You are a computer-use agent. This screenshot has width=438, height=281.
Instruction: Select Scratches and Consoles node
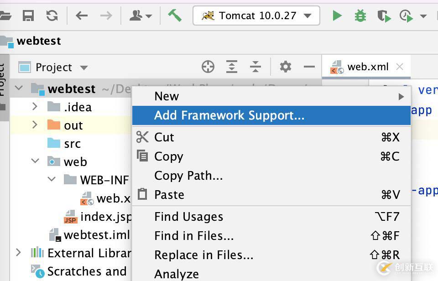(x=79, y=271)
